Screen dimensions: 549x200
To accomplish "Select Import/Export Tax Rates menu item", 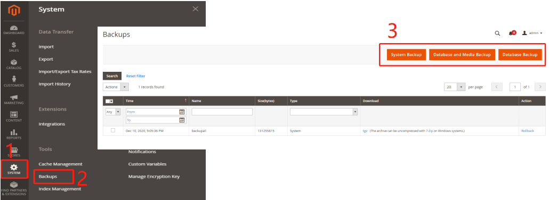I will pyautogui.click(x=65, y=71).
